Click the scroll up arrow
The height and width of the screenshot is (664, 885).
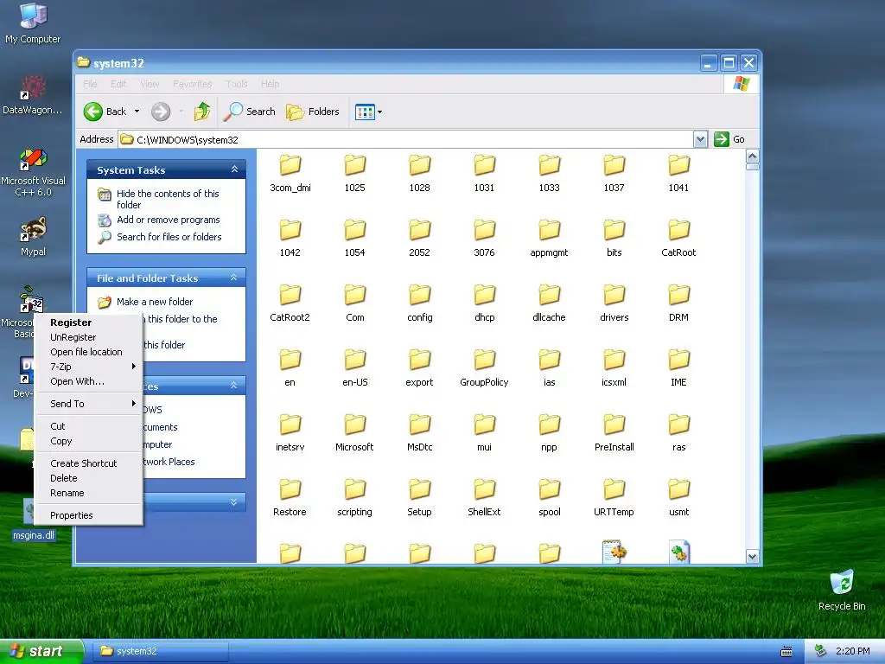tap(753, 156)
